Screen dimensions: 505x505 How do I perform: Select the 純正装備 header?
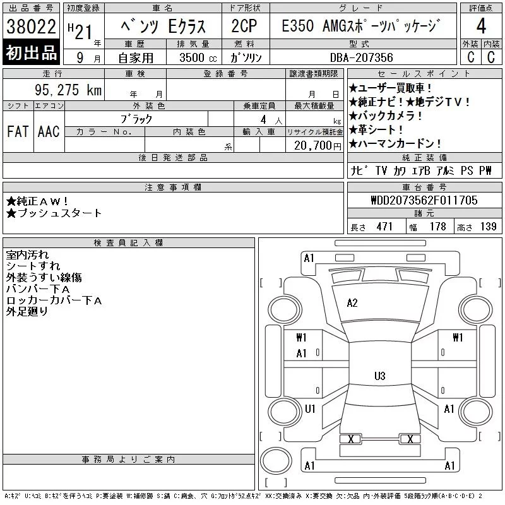pos(424,157)
